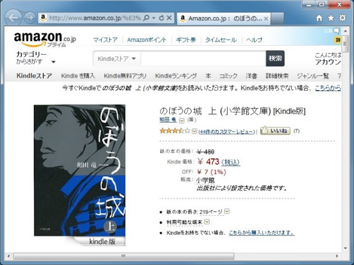Expand the star rating breakdown arrow

tap(194, 131)
